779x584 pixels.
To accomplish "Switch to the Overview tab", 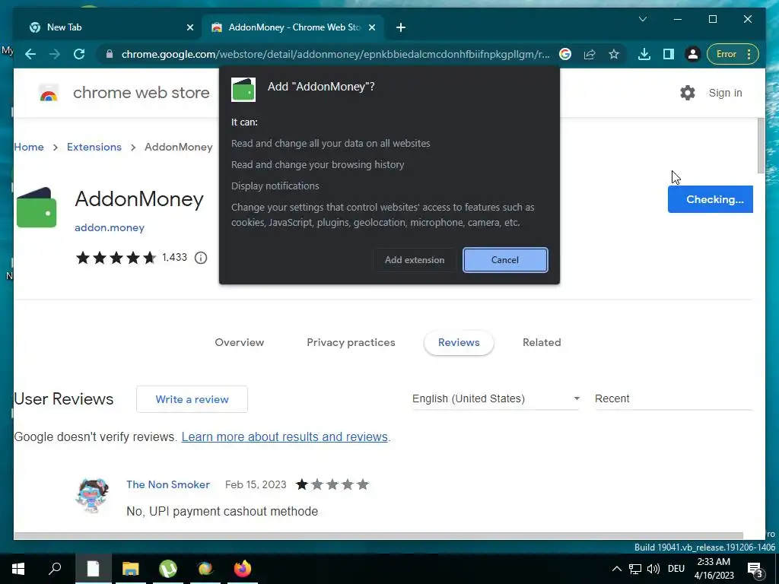I will [x=240, y=342].
